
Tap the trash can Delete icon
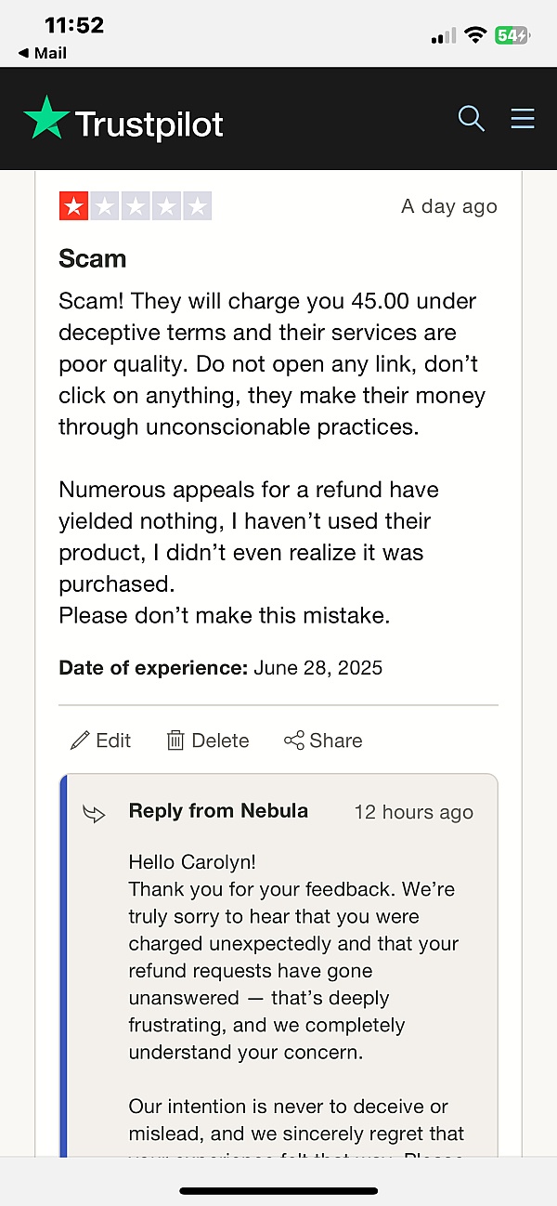coord(175,741)
